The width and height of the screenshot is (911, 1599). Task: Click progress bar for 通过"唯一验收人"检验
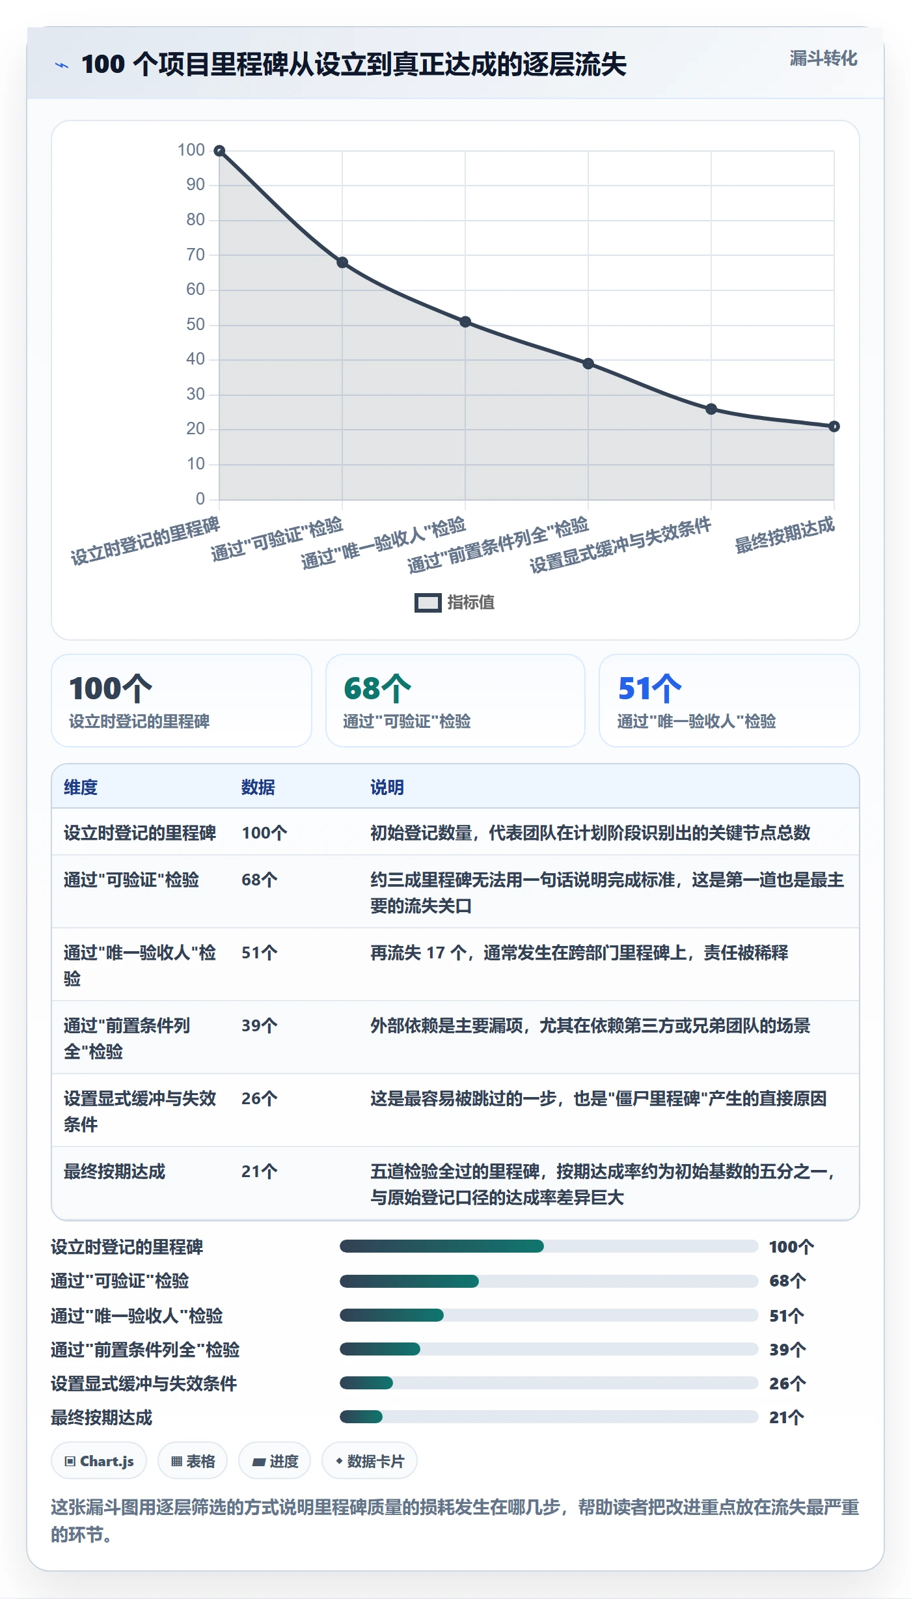[x=549, y=1315]
